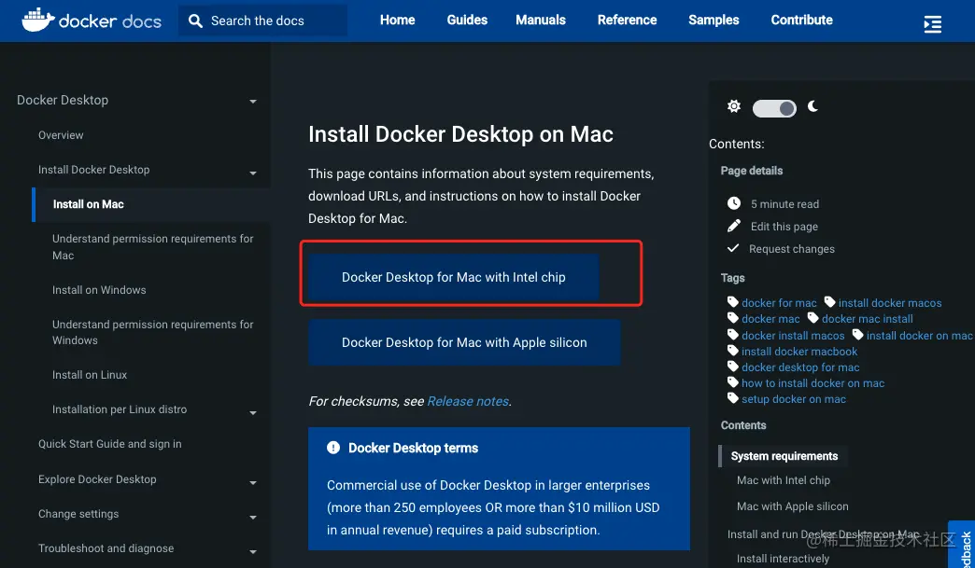Screen dimensions: 975x568
Task: Open Understand permission requirements for Mac
Action: [152, 246]
